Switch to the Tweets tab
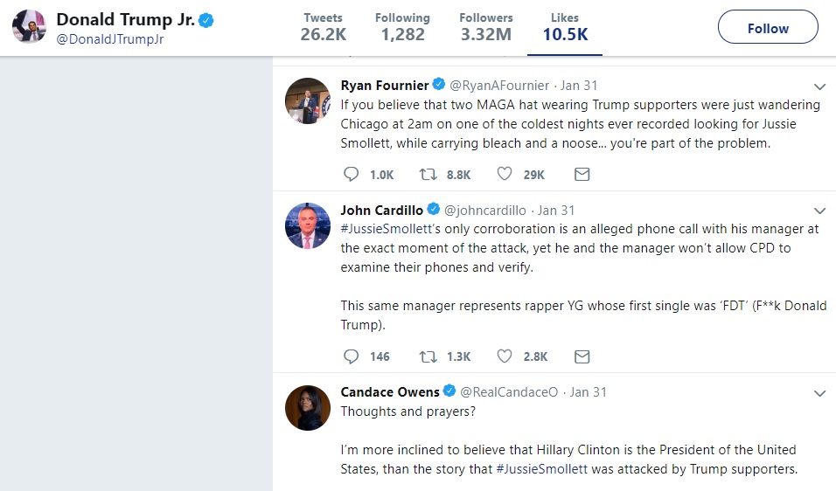The height and width of the screenshot is (491, 836). pos(324,27)
